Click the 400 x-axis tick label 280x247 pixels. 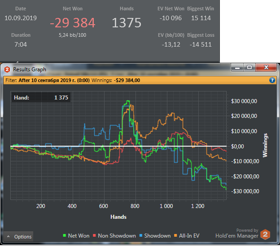click(x=72, y=206)
